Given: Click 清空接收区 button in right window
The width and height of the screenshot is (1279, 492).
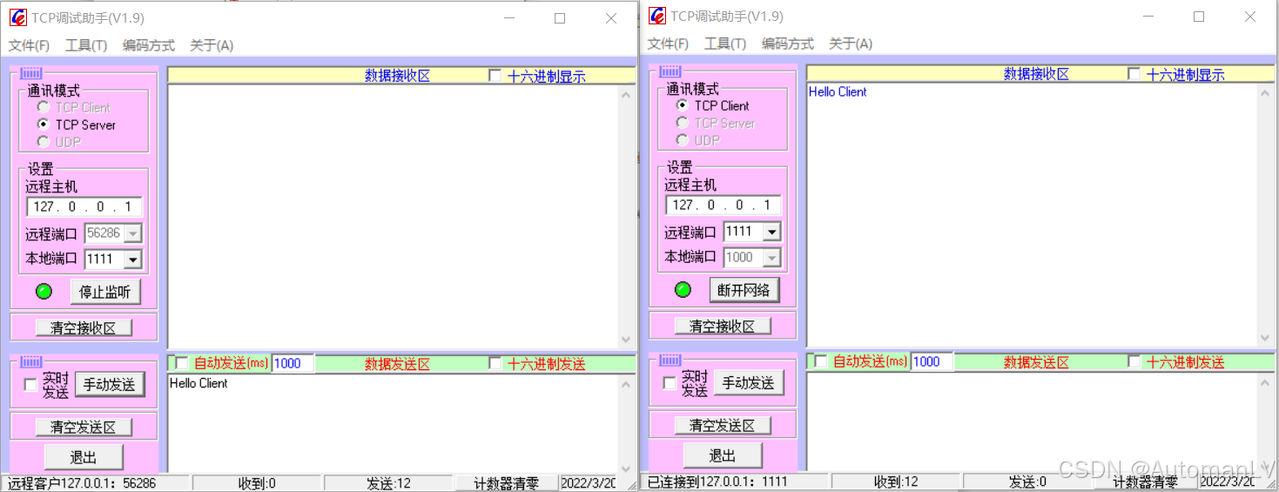Looking at the screenshot, I should pyautogui.click(x=723, y=326).
